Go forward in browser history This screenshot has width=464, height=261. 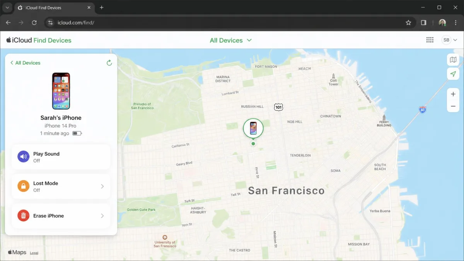pyautogui.click(x=21, y=22)
